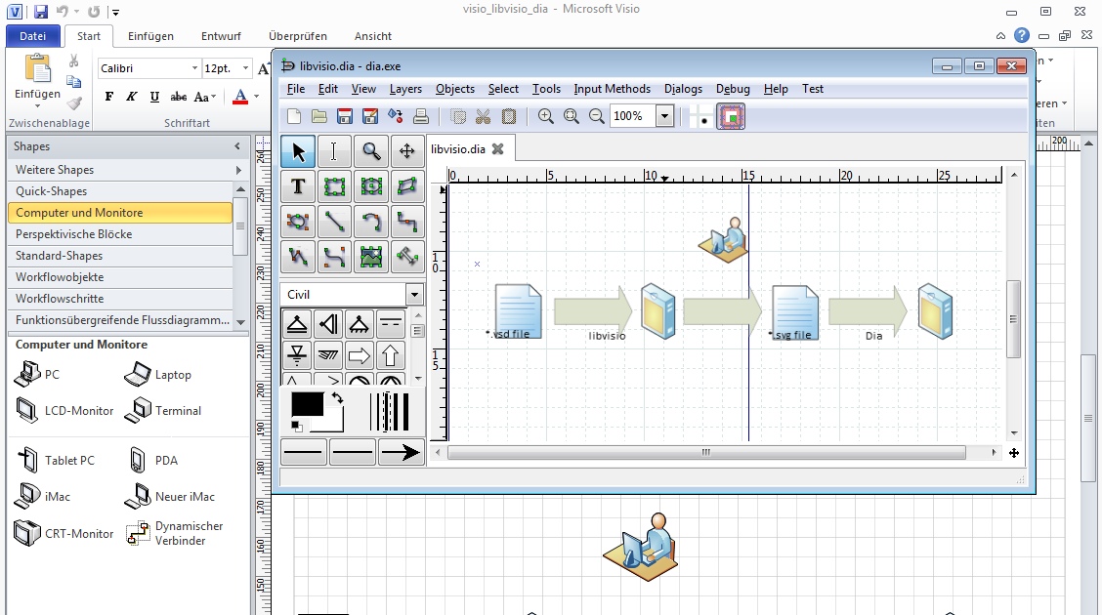Select the Modify (arrow pointer) tool in Dia
This screenshot has height=615, width=1102.
tap(298, 151)
